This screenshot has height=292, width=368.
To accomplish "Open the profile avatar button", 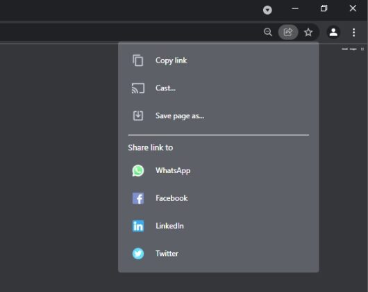I will click(333, 32).
